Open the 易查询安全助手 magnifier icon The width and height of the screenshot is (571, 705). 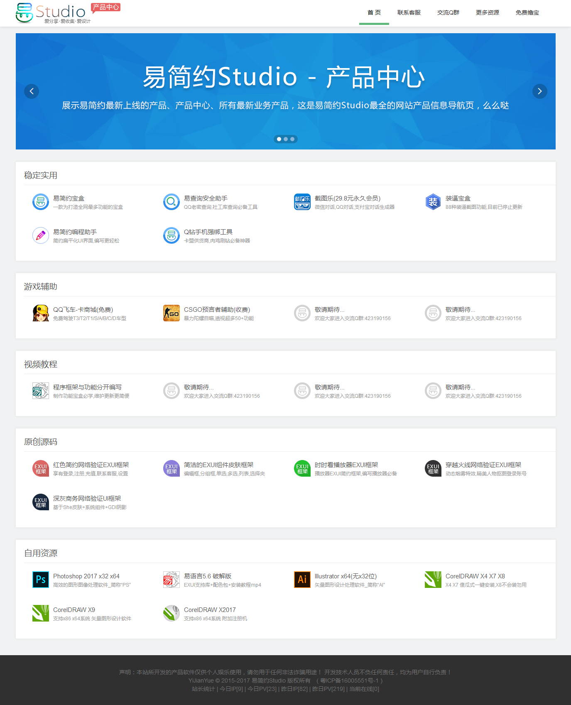click(172, 202)
